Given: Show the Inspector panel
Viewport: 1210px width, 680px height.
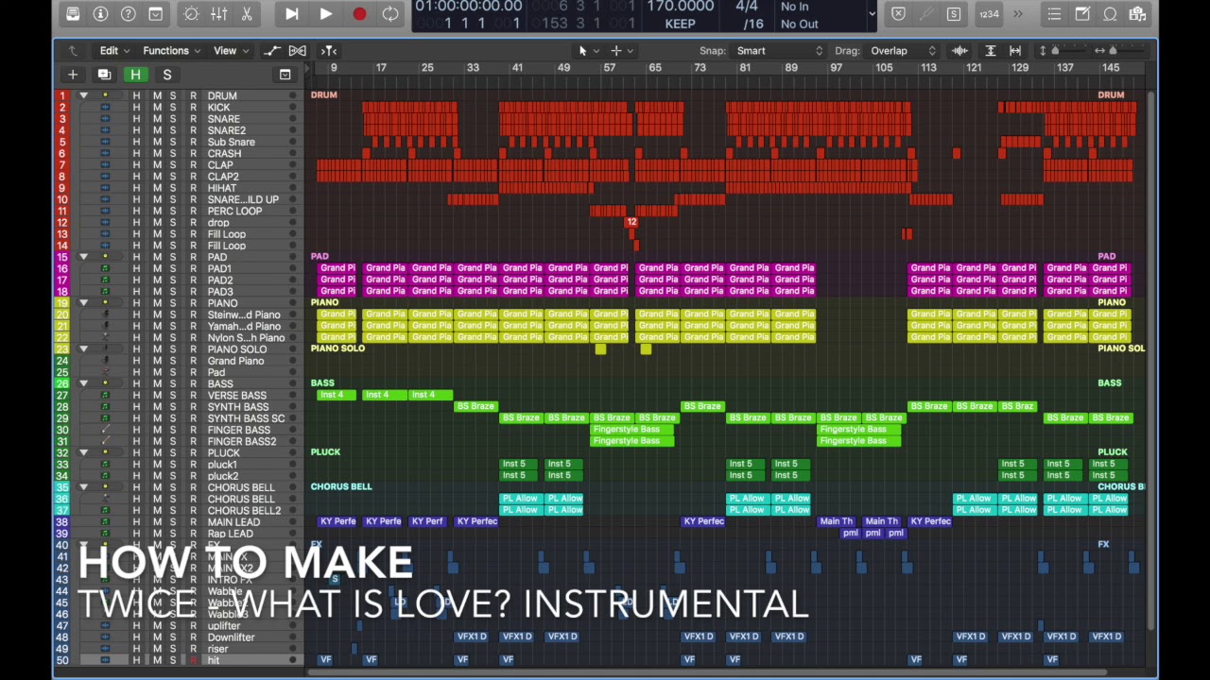Looking at the screenshot, I should (x=100, y=14).
